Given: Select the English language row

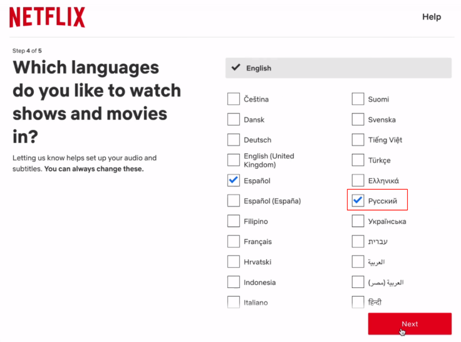Looking at the screenshot, I should pos(338,68).
